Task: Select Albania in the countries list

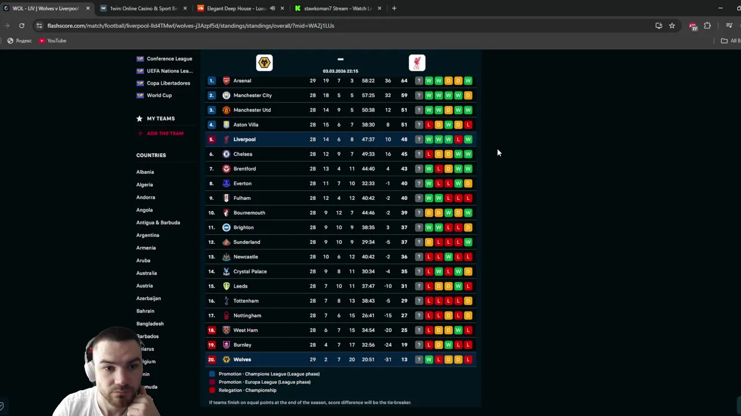Action: click(145, 172)
